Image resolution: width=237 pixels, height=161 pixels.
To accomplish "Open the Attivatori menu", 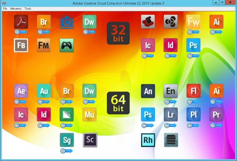I will 16,9.
